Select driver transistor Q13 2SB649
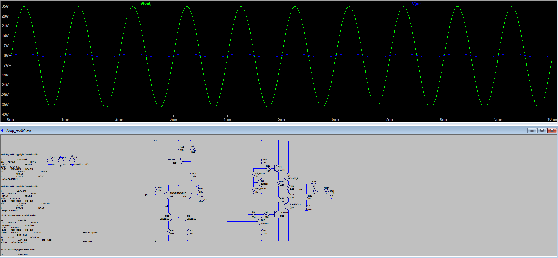 click(x=276, y=214)
